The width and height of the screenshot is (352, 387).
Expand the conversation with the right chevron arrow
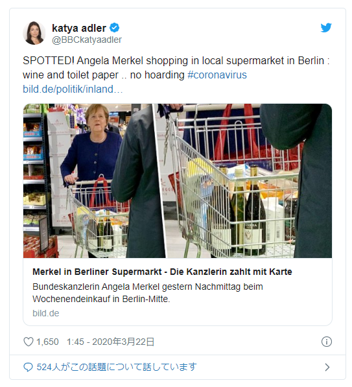(x=327, y=368)
